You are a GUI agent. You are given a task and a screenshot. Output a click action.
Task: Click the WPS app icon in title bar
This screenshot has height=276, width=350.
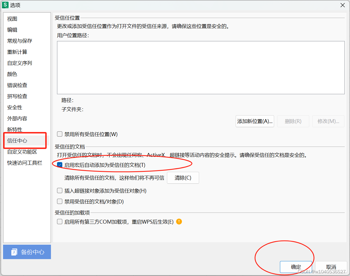(x=5, y=5)
